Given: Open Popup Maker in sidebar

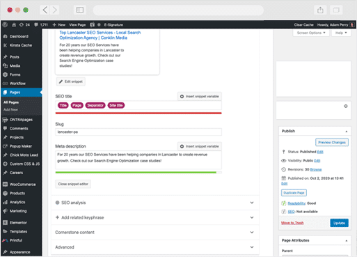Looking at the screenshot, I should point(22,146).
